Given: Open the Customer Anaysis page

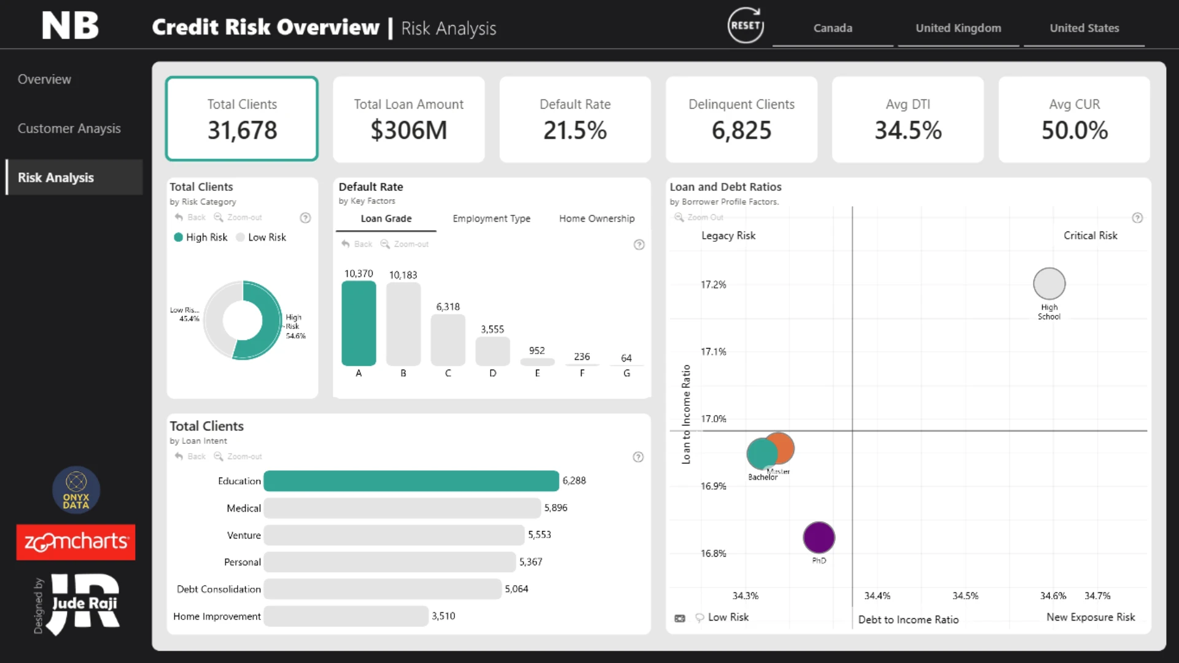Looking at the screenshot, I should click(x=69, y=128).
